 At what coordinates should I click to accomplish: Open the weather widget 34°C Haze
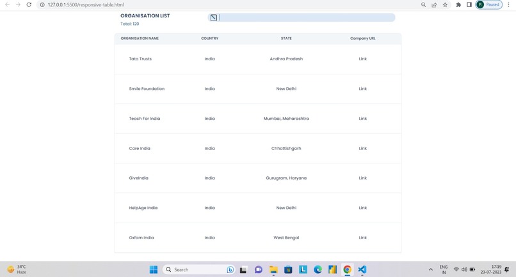pyautogui.click(x=17, y=269)
